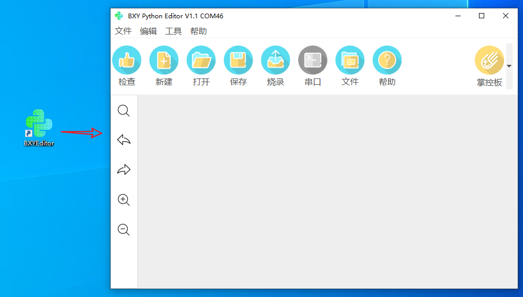Screen dimensions: 523x297
Task: Open a file with the 打开 folder icon
Action: pyautogui.click(x=201, y=60)
